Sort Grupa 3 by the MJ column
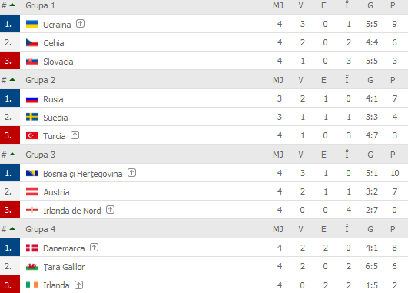This screenshot has height=293, width=408. (278, 155)
